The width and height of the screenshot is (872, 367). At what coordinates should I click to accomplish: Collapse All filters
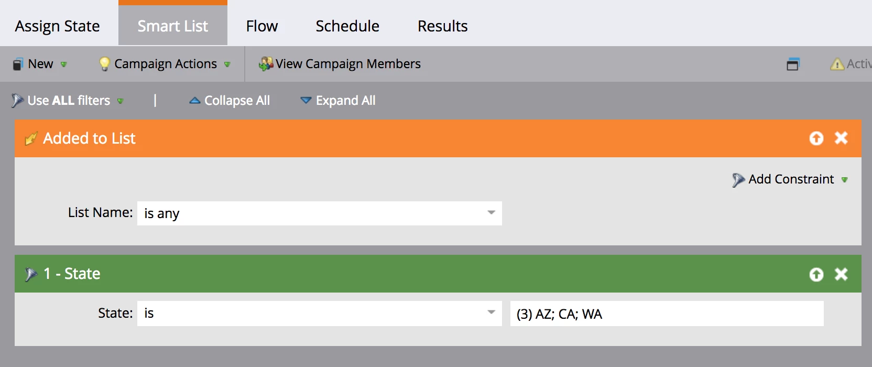230,100
